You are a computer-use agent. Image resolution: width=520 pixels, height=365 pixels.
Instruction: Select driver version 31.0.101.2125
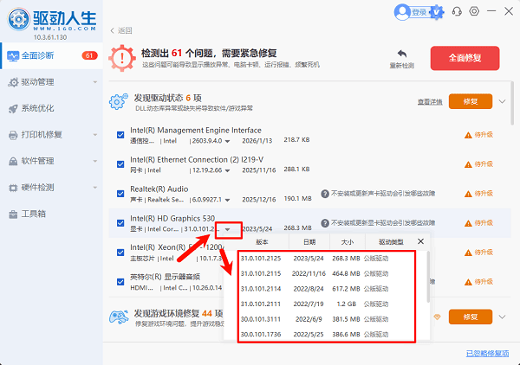(x=315, y=259)
